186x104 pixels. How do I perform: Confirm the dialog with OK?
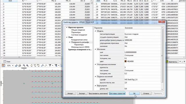click(x=134, y=93)
